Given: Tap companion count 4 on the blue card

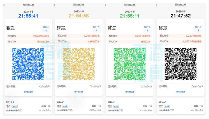Looking at the screenshot, I should coord(46,31).
